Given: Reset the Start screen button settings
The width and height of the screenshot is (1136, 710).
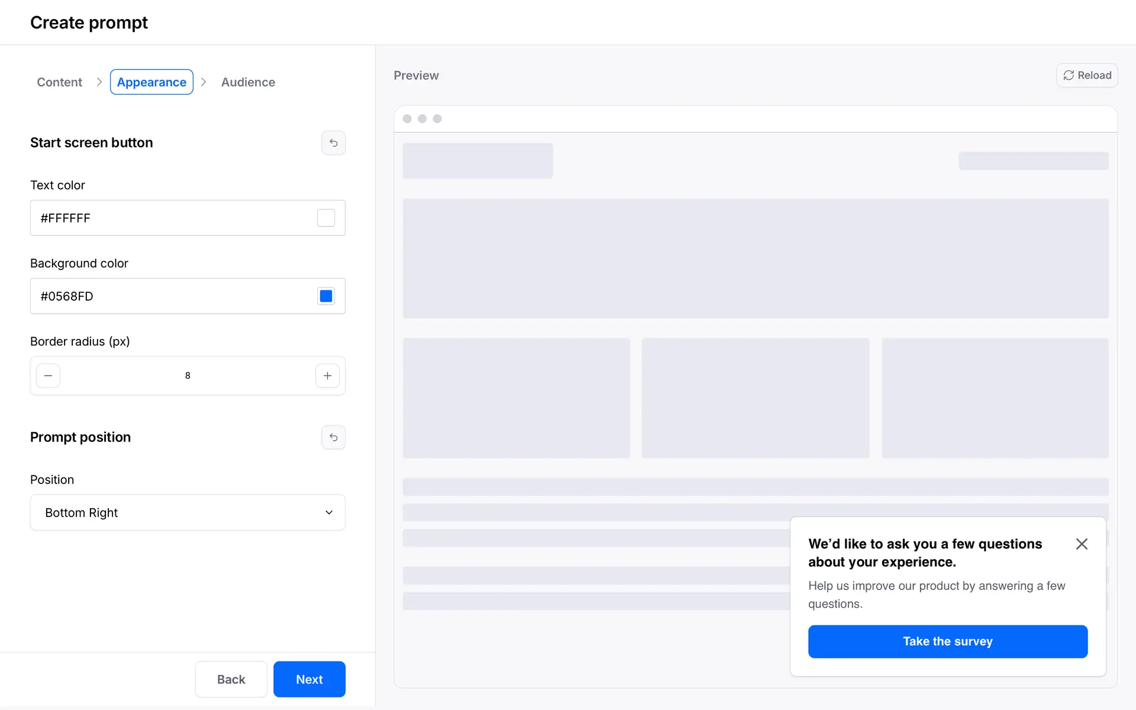Looking at the screenshot, I should pyautogui.click(x=333, y=143).
